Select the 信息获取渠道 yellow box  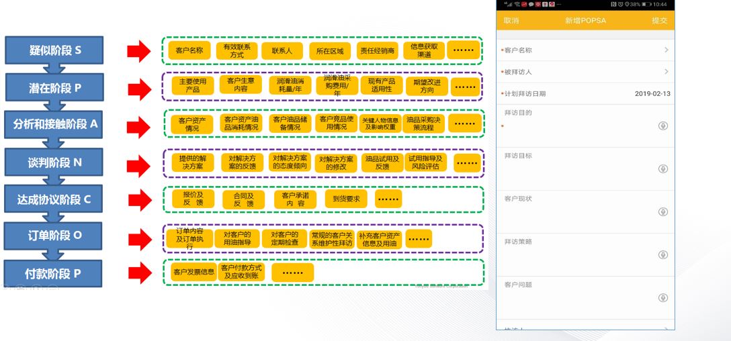tap(424, 51)
